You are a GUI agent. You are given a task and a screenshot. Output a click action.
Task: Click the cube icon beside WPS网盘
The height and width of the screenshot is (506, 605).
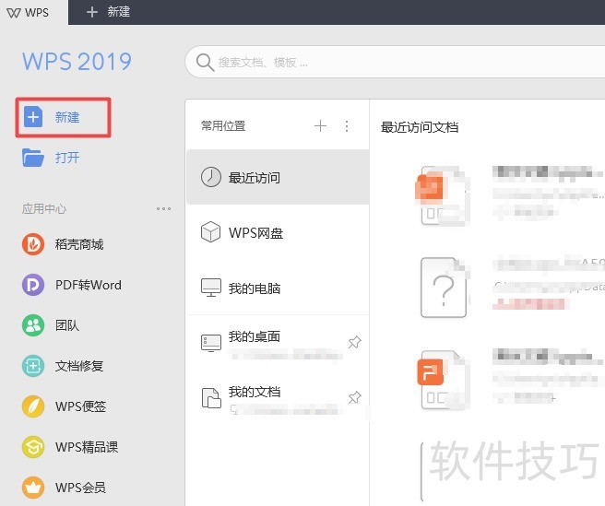[210, 231]
